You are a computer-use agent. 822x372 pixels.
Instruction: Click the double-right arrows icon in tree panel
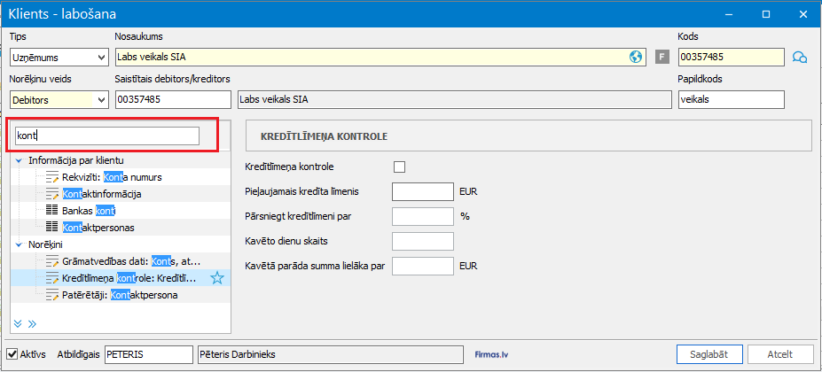point(32,323)
